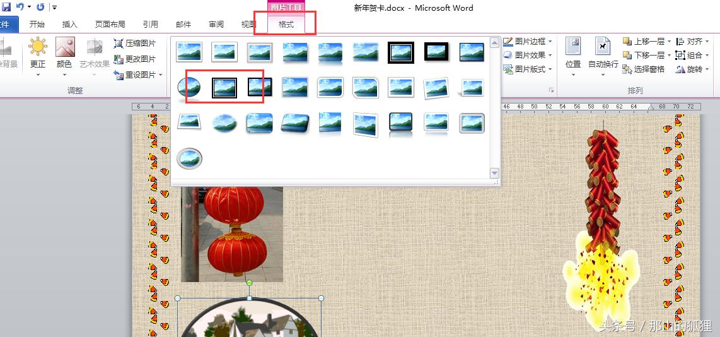
Task: Open the 对齐 align menu
Action: pos(692,42)
